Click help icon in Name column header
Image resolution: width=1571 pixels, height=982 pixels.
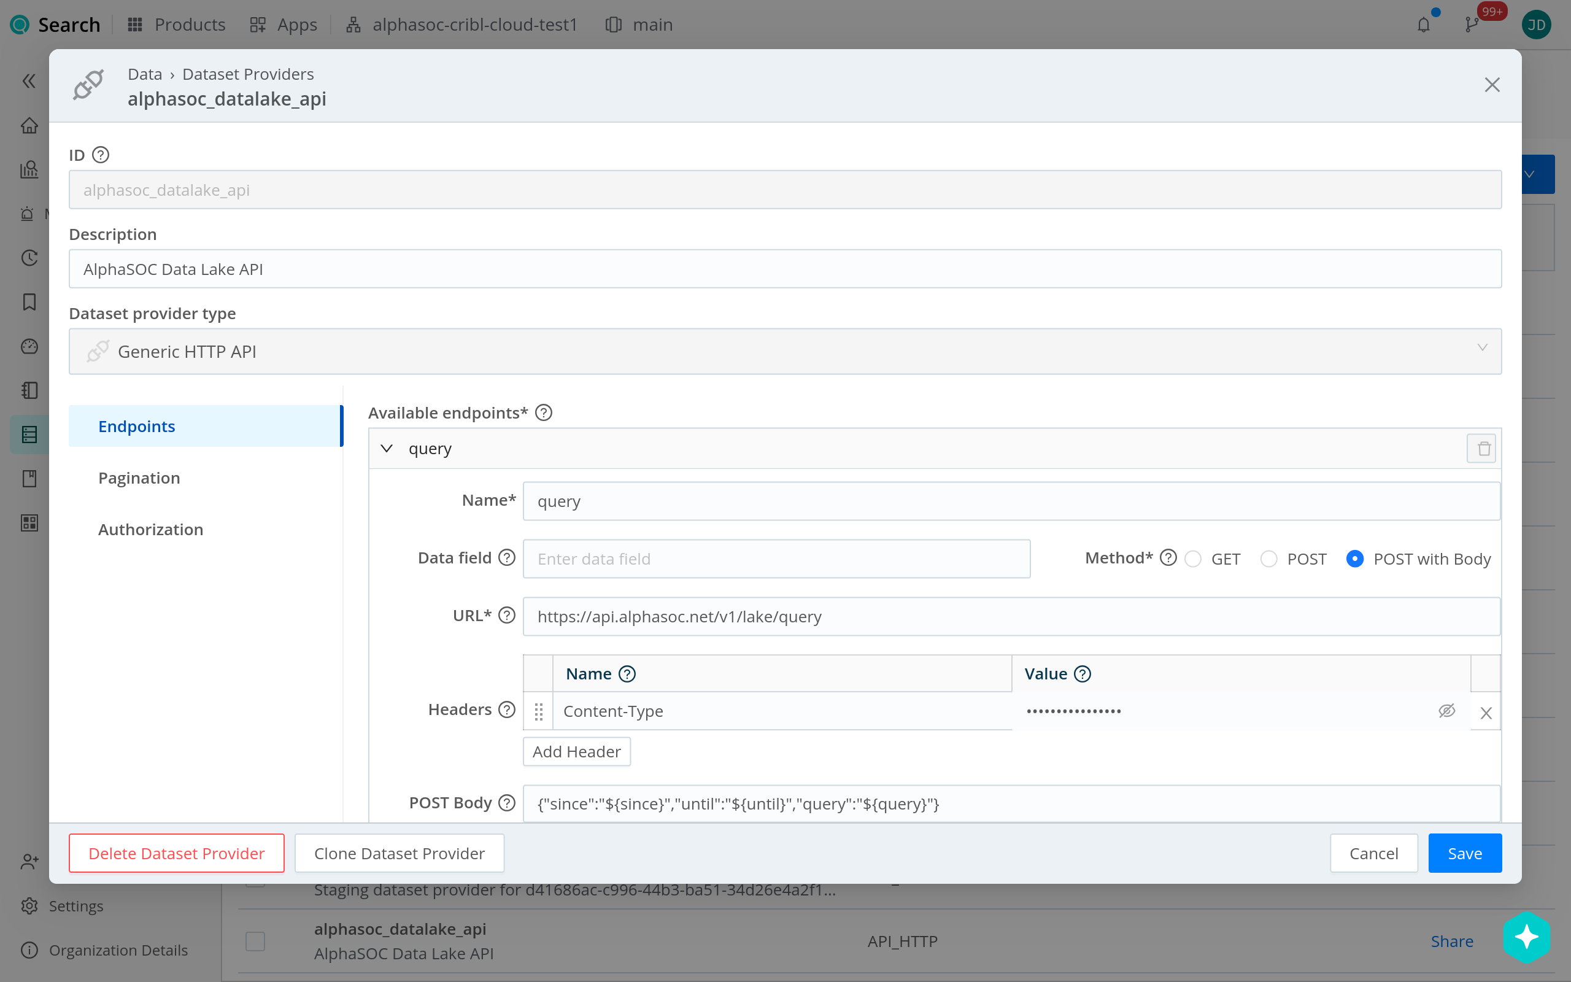click(x=627, y=673)
